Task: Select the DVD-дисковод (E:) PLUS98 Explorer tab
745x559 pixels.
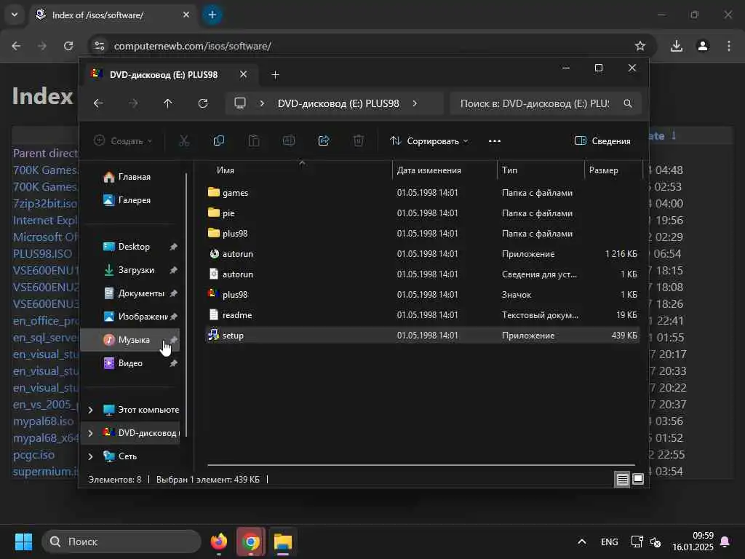Action: coord(164,75)
